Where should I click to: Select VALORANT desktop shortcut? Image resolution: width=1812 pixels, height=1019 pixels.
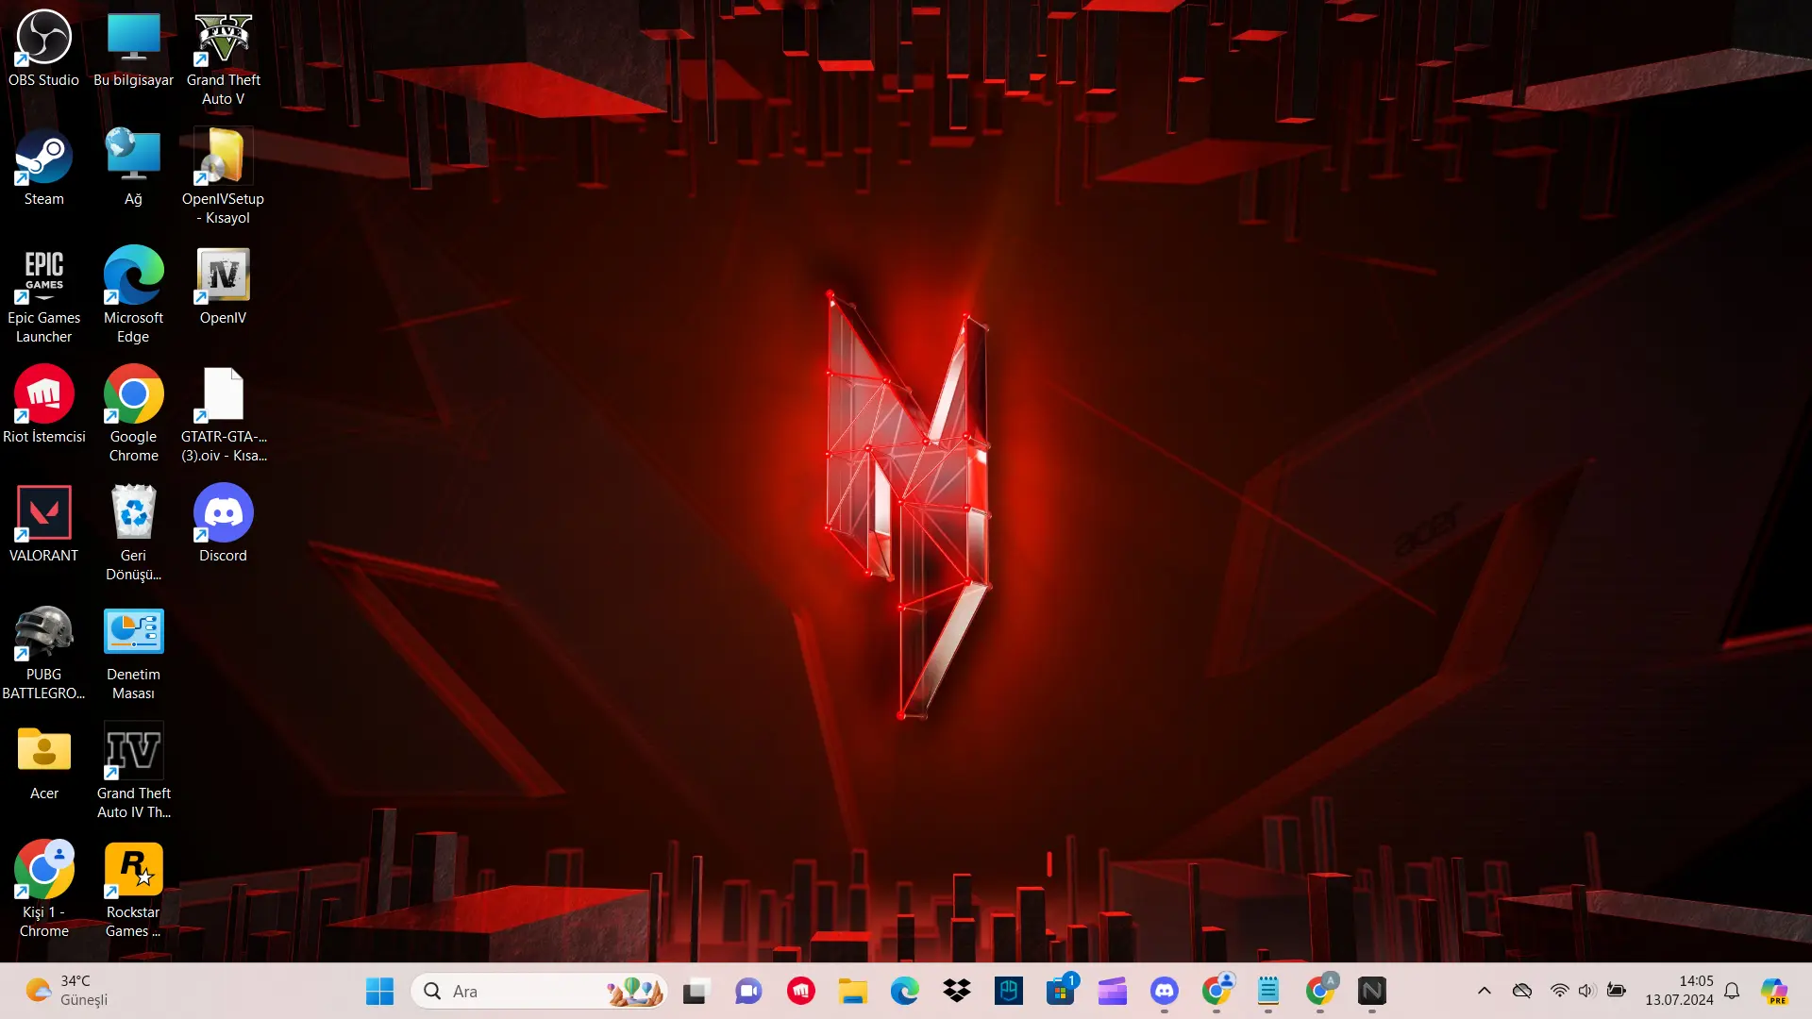point(43,525)
